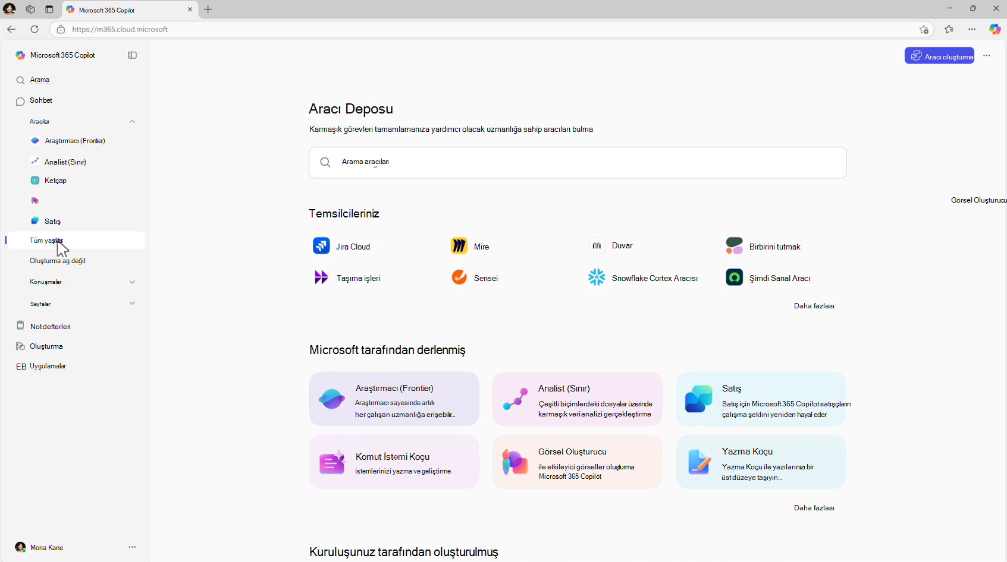Click the Arama araçları search field
The image size is (1007, 562).
click(x=578, y=163)
